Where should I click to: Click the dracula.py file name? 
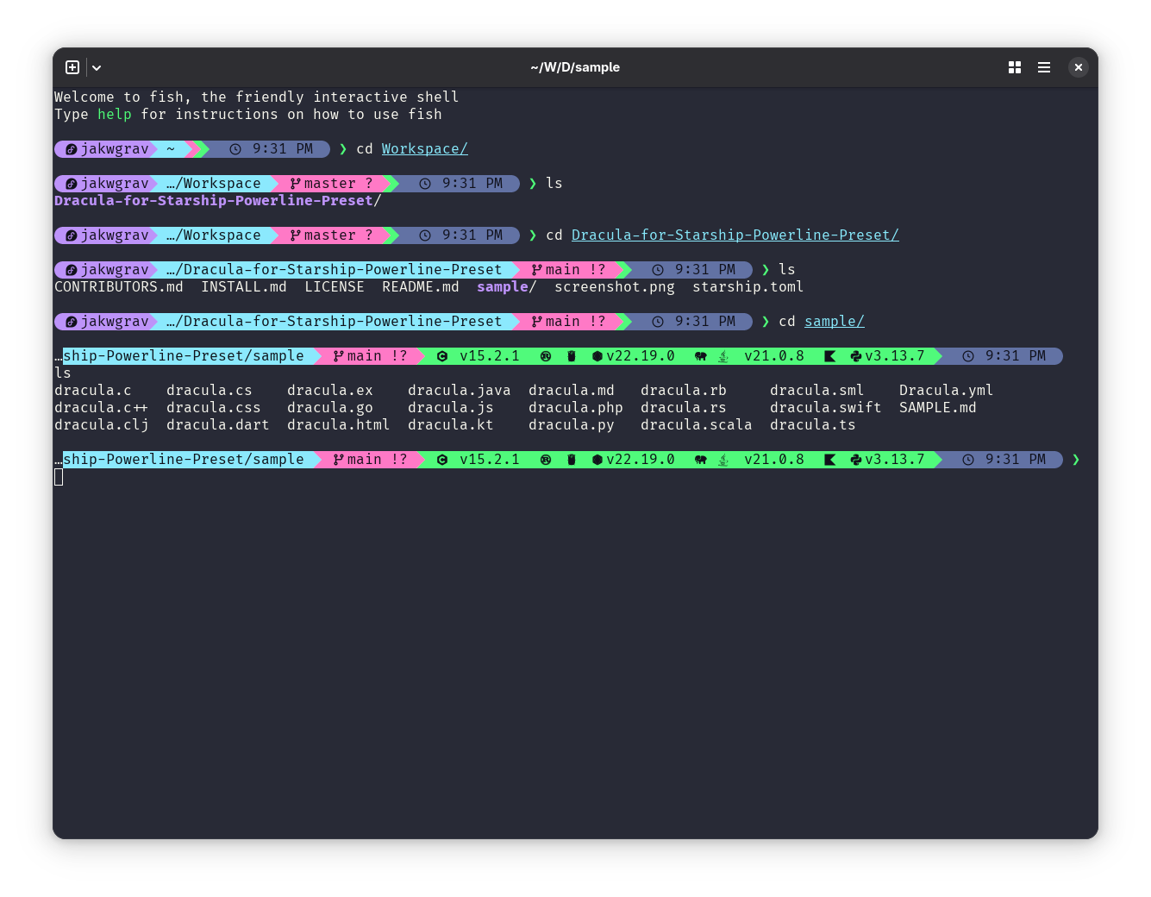[x=572, y=425]
